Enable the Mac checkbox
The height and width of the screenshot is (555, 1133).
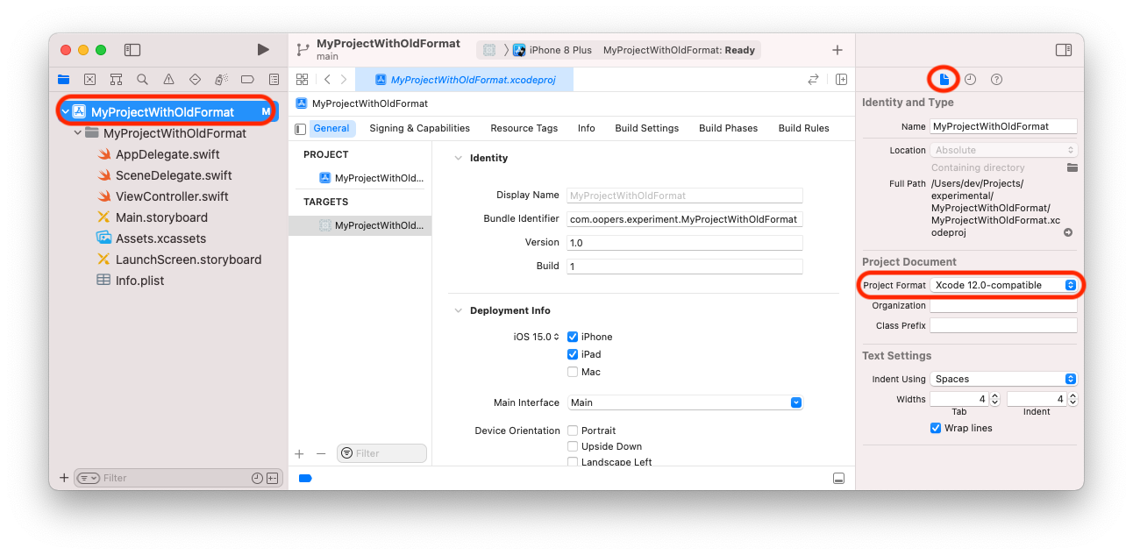click(573, 372)
